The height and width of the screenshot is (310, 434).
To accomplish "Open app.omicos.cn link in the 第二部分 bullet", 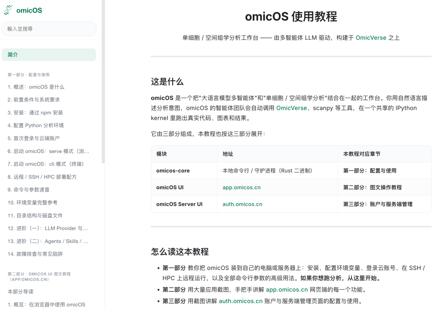I will coord(287,290).
